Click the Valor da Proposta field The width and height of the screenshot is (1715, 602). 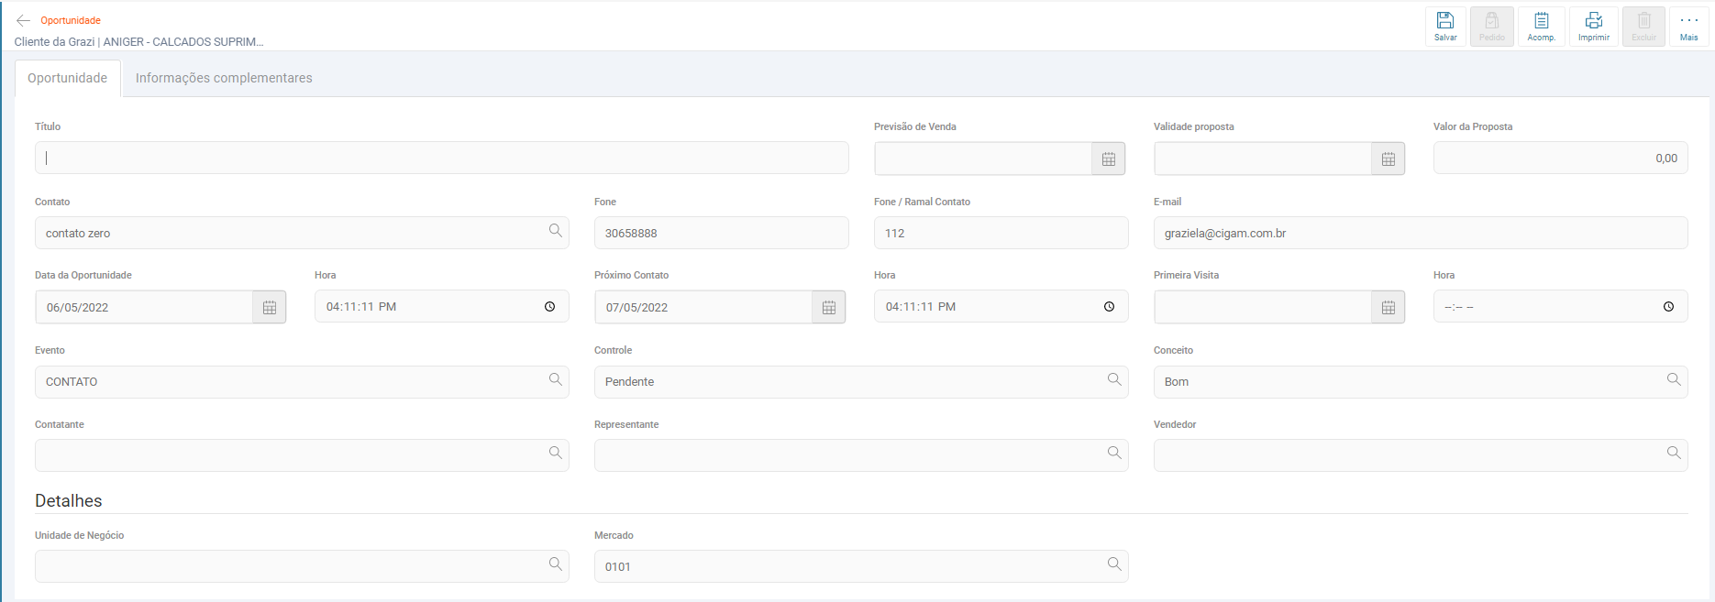tap(1559, 158)
